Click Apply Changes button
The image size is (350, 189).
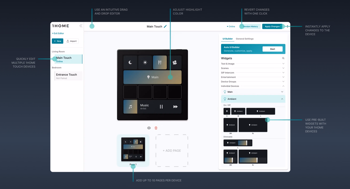tap(272, 26)
